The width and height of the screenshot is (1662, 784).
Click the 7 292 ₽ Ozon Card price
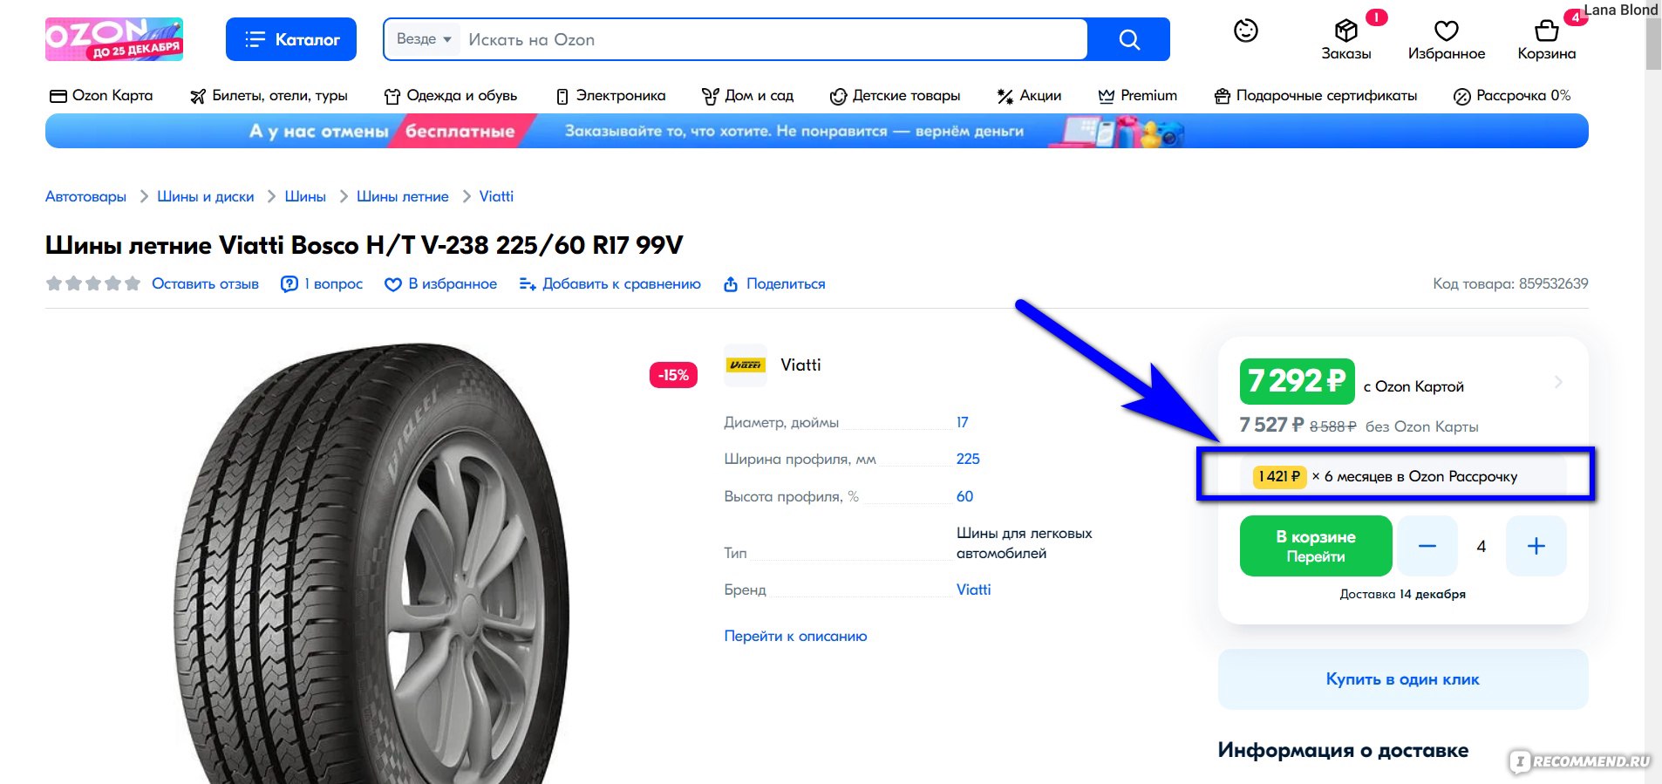click(x=1298, y=381)
